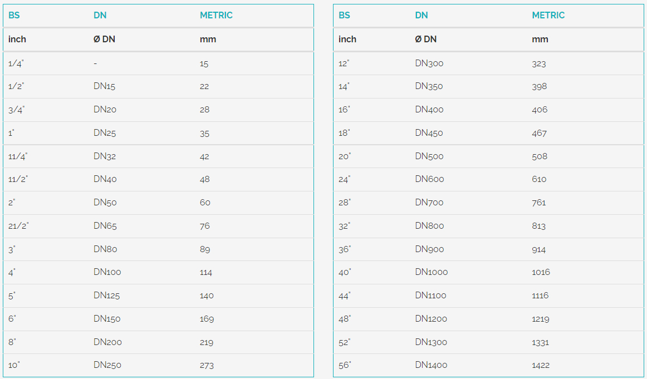Click the BS header in the left table

pyautogui.click(x=14, y=16)
